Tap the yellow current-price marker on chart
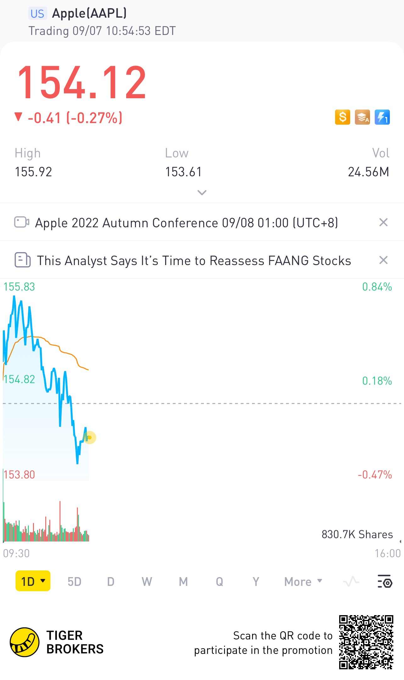This screenshot has width=404, height=680. [x=90, y=437]
